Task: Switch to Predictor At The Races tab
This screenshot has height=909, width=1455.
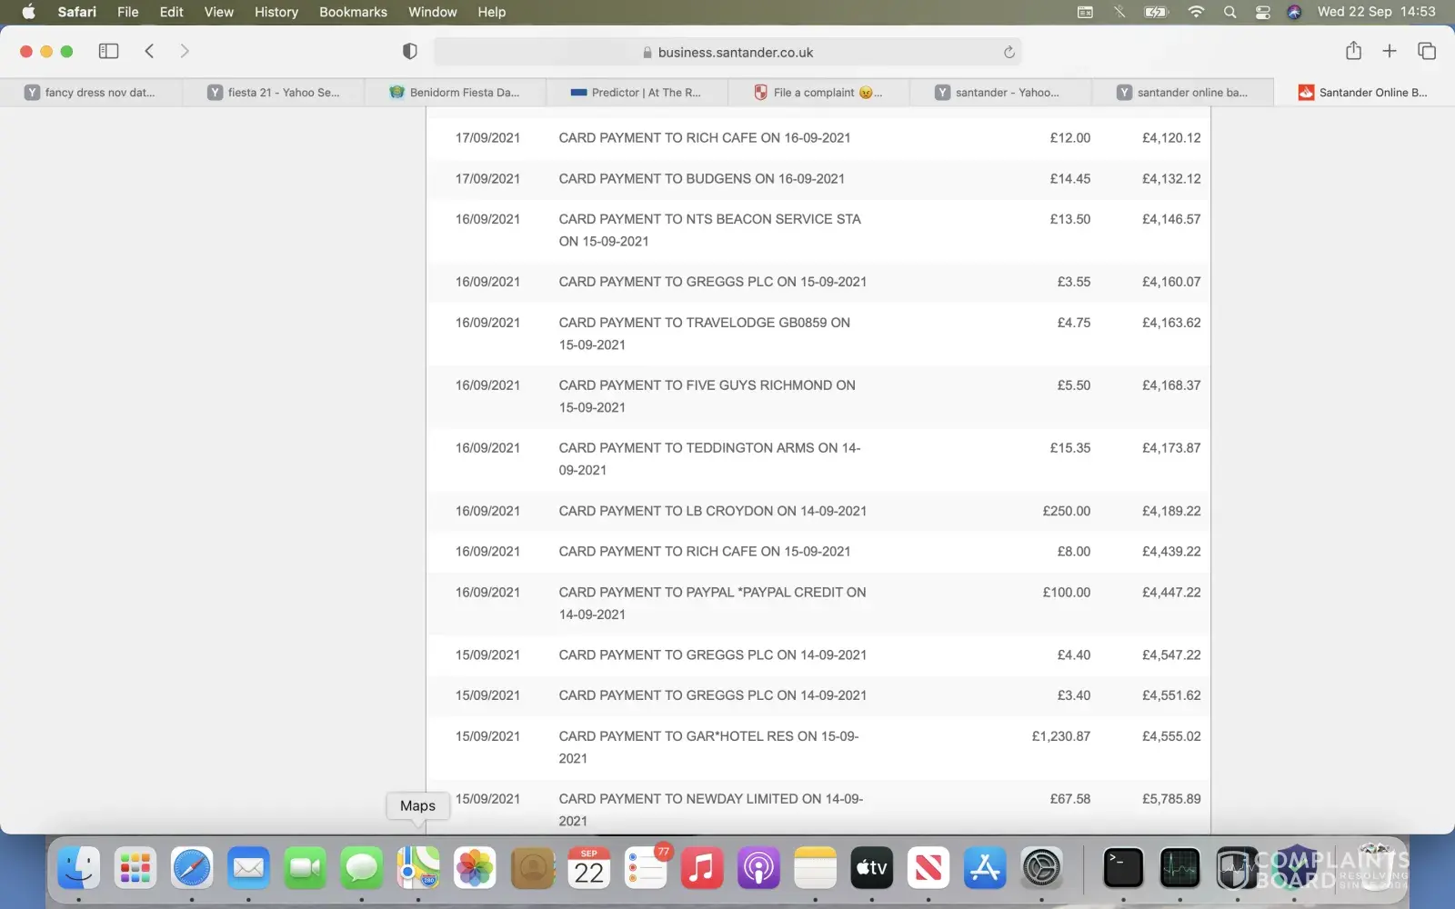Action: (637, 93)
